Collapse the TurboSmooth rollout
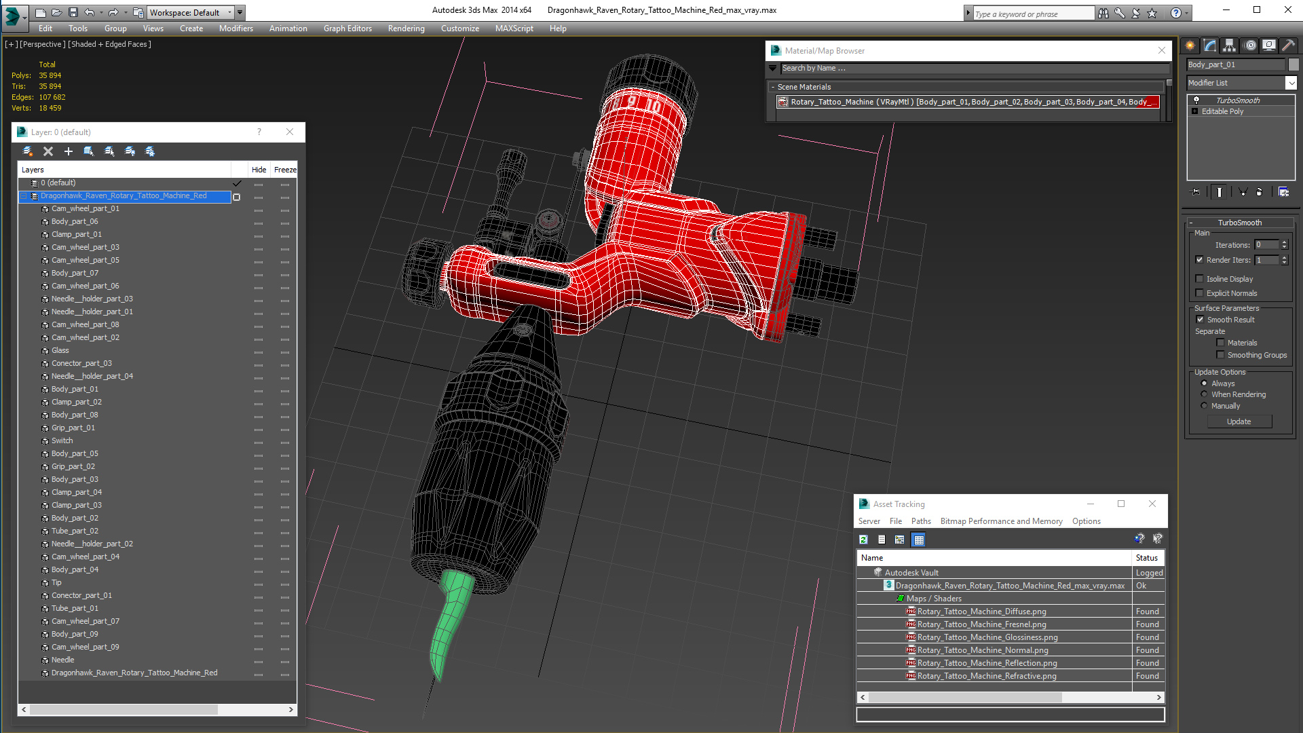 pos(1239,223)
